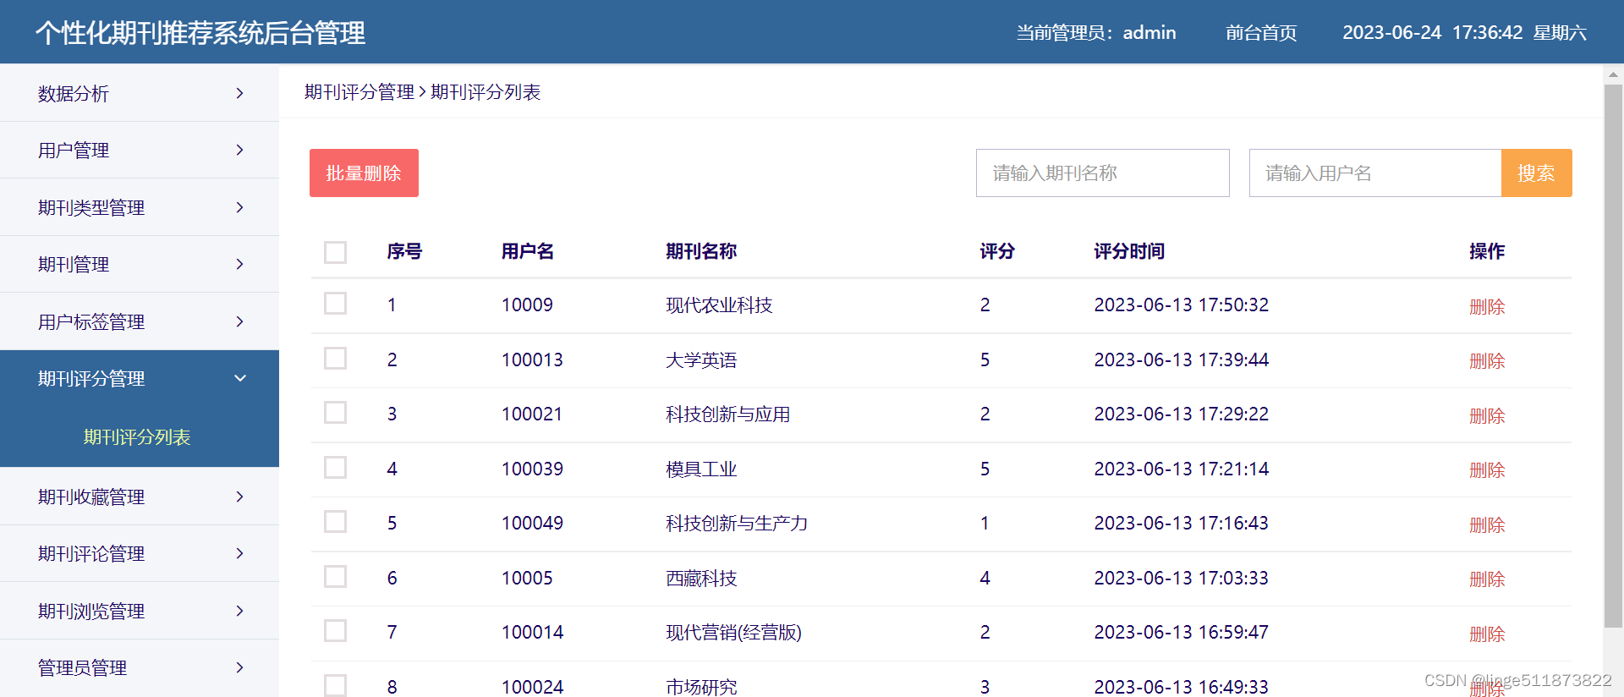Click the 用户名 column header

pos(528,251)
